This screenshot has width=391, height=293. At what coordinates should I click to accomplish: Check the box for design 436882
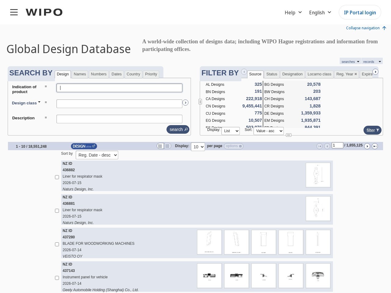(x=57, y=177)
